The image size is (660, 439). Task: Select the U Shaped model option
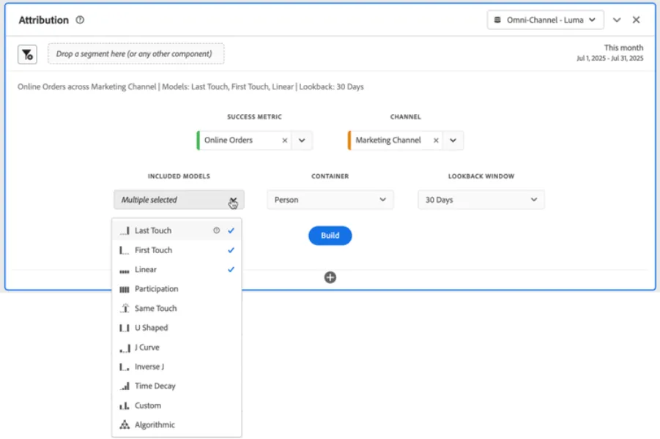pyautogui.click(x=177, y=328)
